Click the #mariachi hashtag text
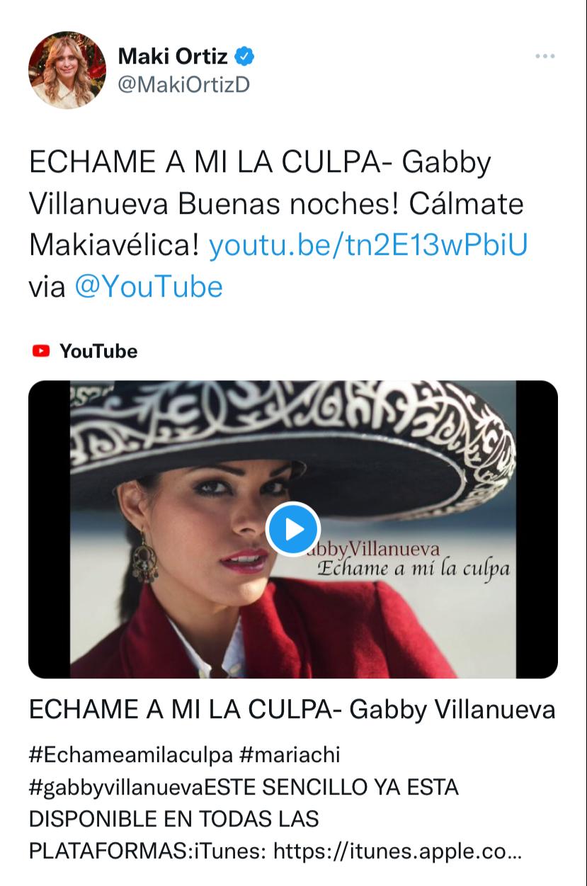The height and width of the screenshot is (886, 587). point(290,755)
